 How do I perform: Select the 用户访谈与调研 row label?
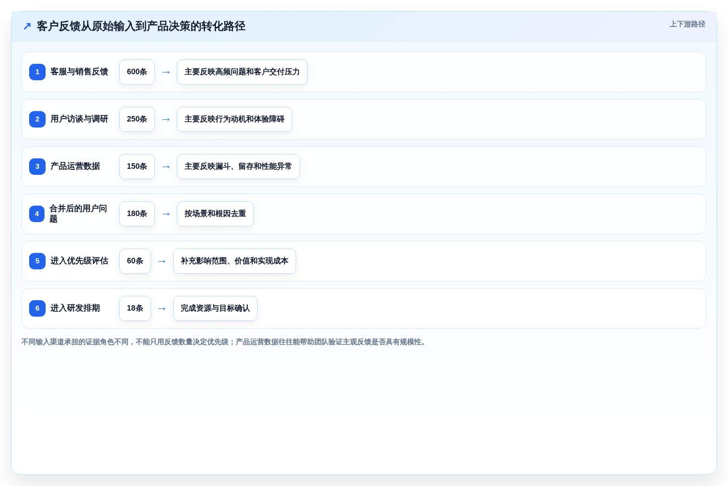click(x=79, y=119)
